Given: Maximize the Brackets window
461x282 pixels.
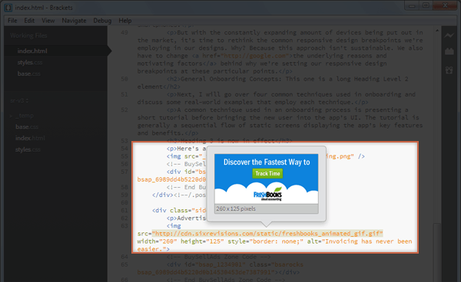Looking at the screenshot, I should click(x=426, y=5).
